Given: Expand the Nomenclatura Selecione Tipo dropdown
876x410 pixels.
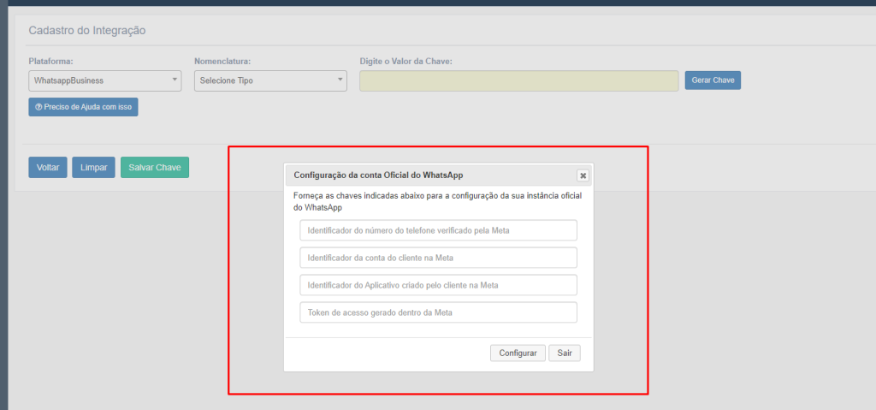Looking at the screenshot, I should coord(270,80).
